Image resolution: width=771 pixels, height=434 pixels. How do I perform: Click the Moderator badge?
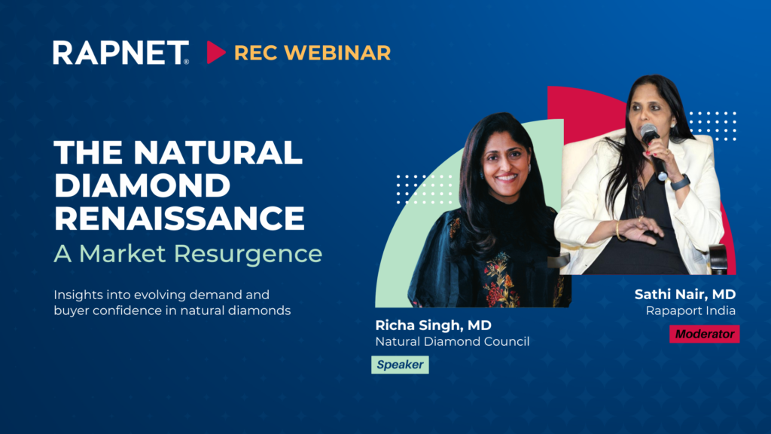704,334
